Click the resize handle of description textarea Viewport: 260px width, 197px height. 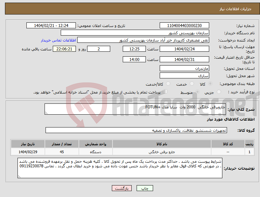click(46, 113)
